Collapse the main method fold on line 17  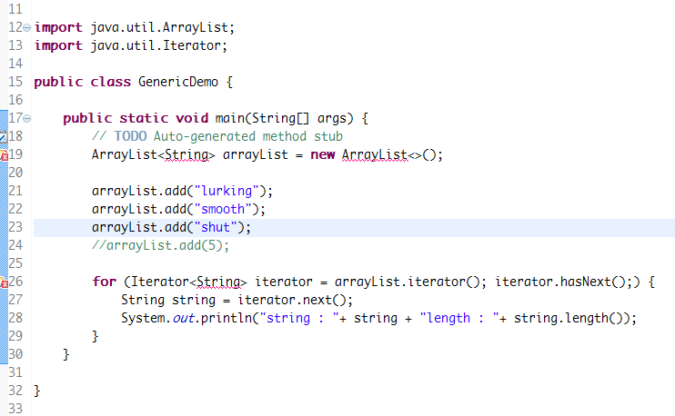26,118
